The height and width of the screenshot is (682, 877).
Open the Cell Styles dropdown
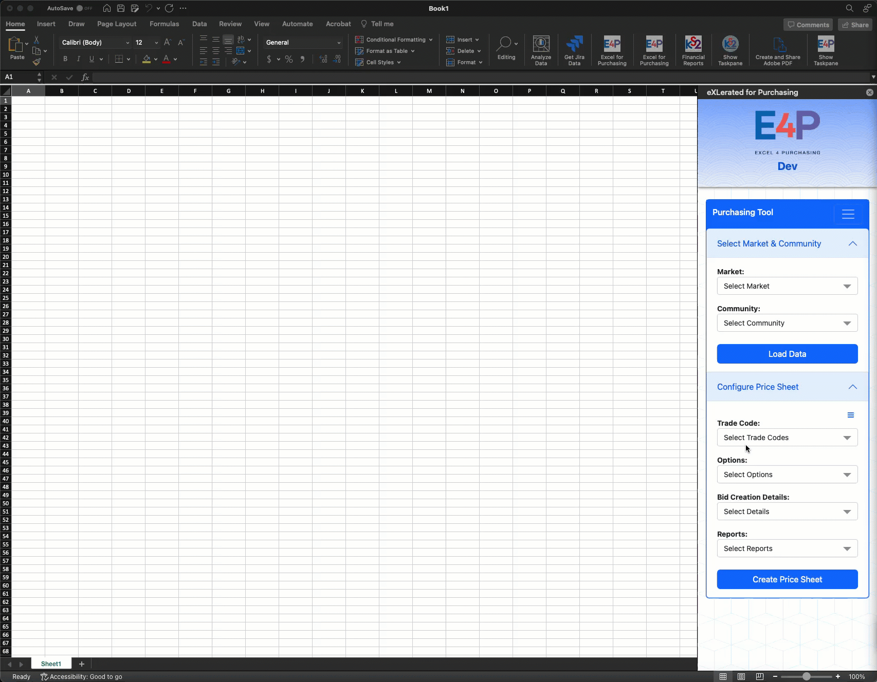tap(378, 62)
